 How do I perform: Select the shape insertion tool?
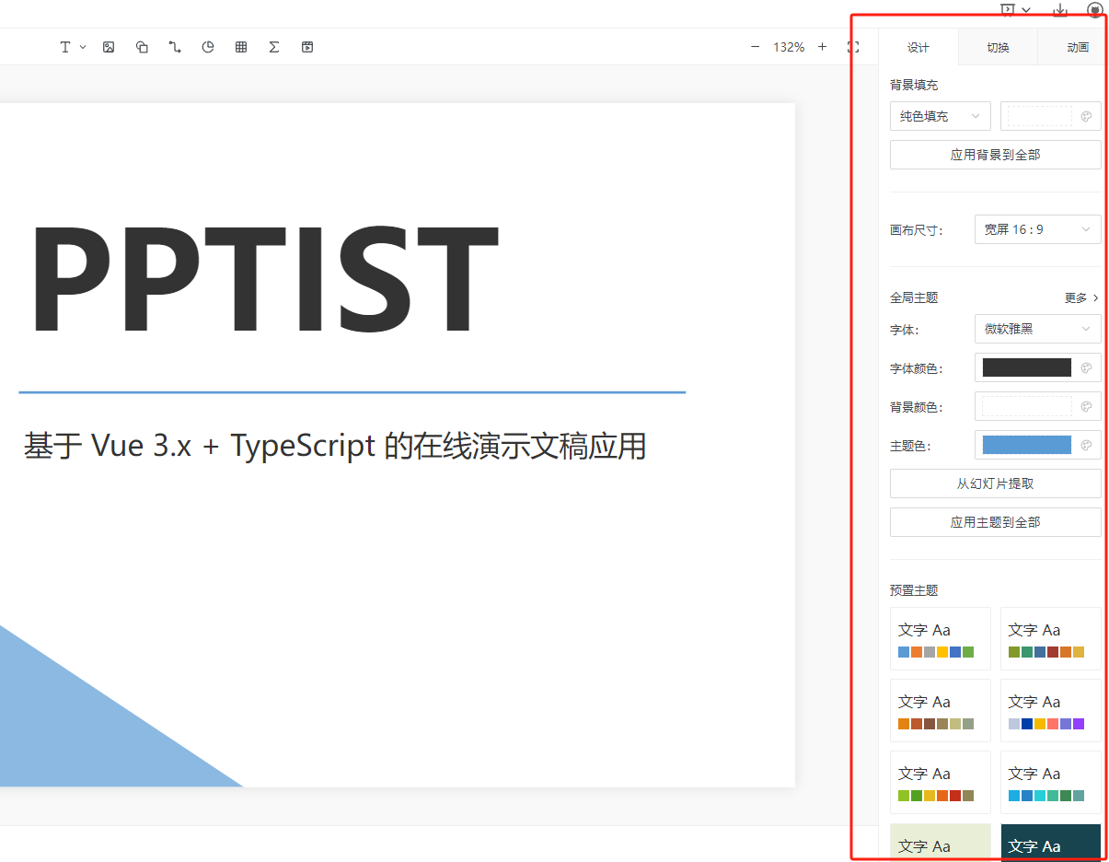coord(142,46)
